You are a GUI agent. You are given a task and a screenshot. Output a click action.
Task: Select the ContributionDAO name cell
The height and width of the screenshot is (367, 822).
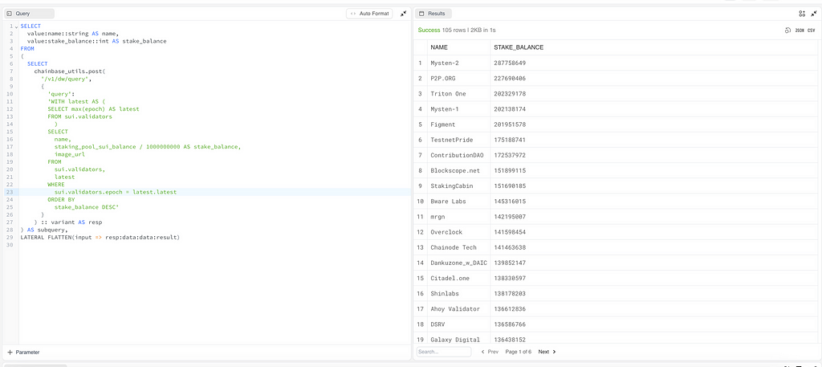tap(457, 155)
